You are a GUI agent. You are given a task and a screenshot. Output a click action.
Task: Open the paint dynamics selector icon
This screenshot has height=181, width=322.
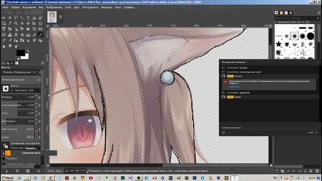pos(6,146)
